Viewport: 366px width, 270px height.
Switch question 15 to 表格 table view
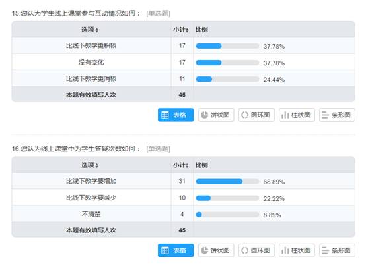176,115
